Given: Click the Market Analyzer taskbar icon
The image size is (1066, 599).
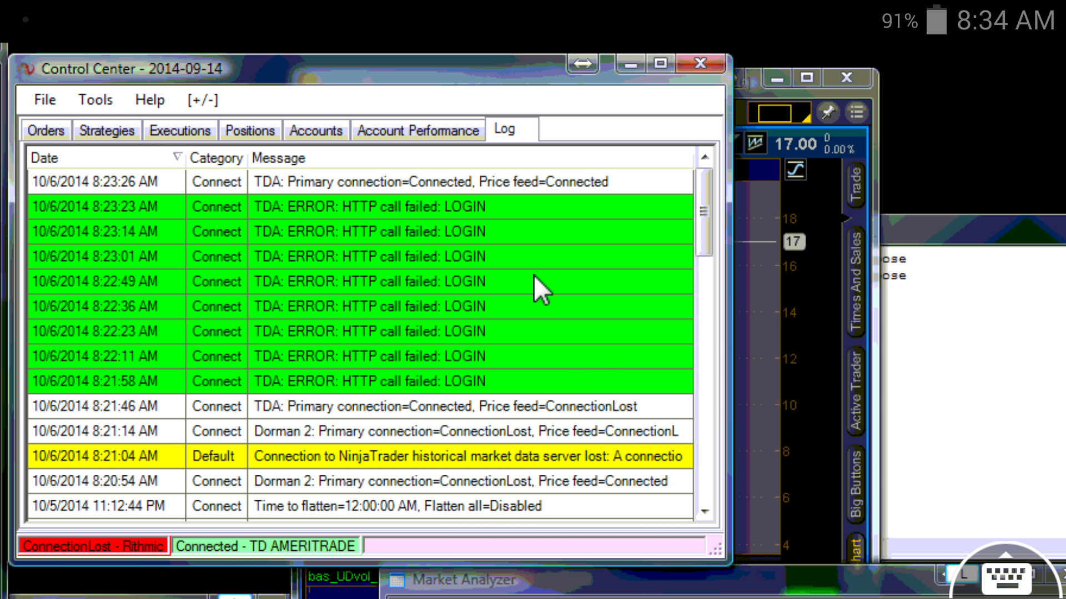Looking at the screenshot, I should pyautogui.click(x=397, y=580).
